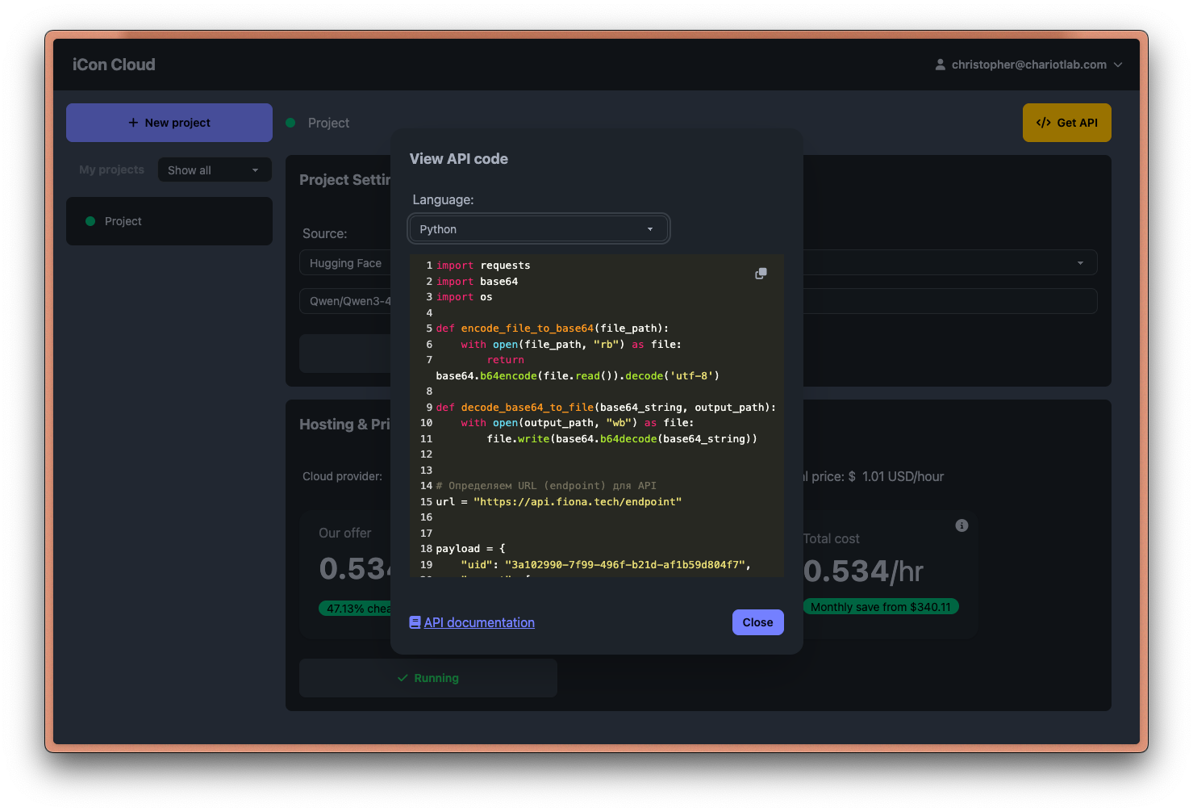Click the green status dot beside Project header

290,123
